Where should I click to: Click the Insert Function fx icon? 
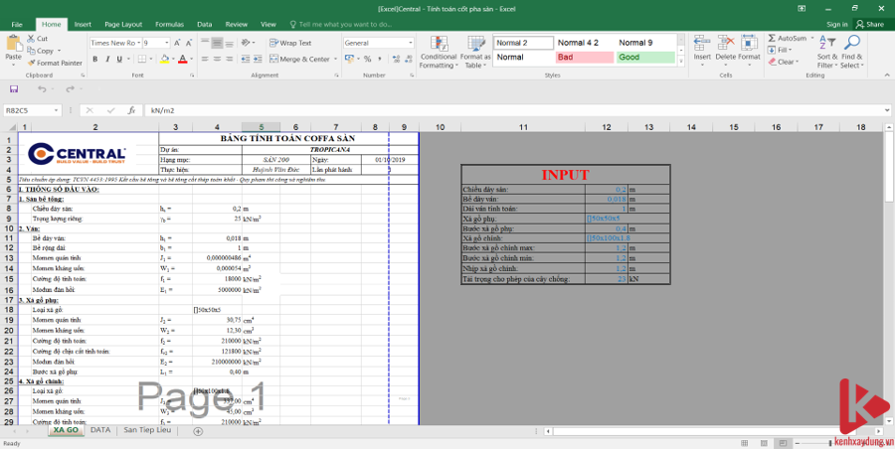coord(131,110)
